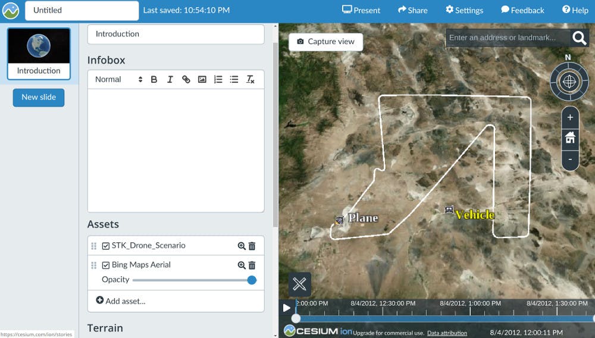The image size is (595, 338).
Task: Delete the Bing Maps Aerial asset
Action: (x=252, y=265)
